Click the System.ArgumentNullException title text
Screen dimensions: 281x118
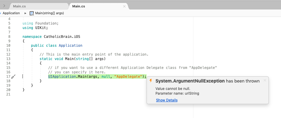[x=190, y=81]
